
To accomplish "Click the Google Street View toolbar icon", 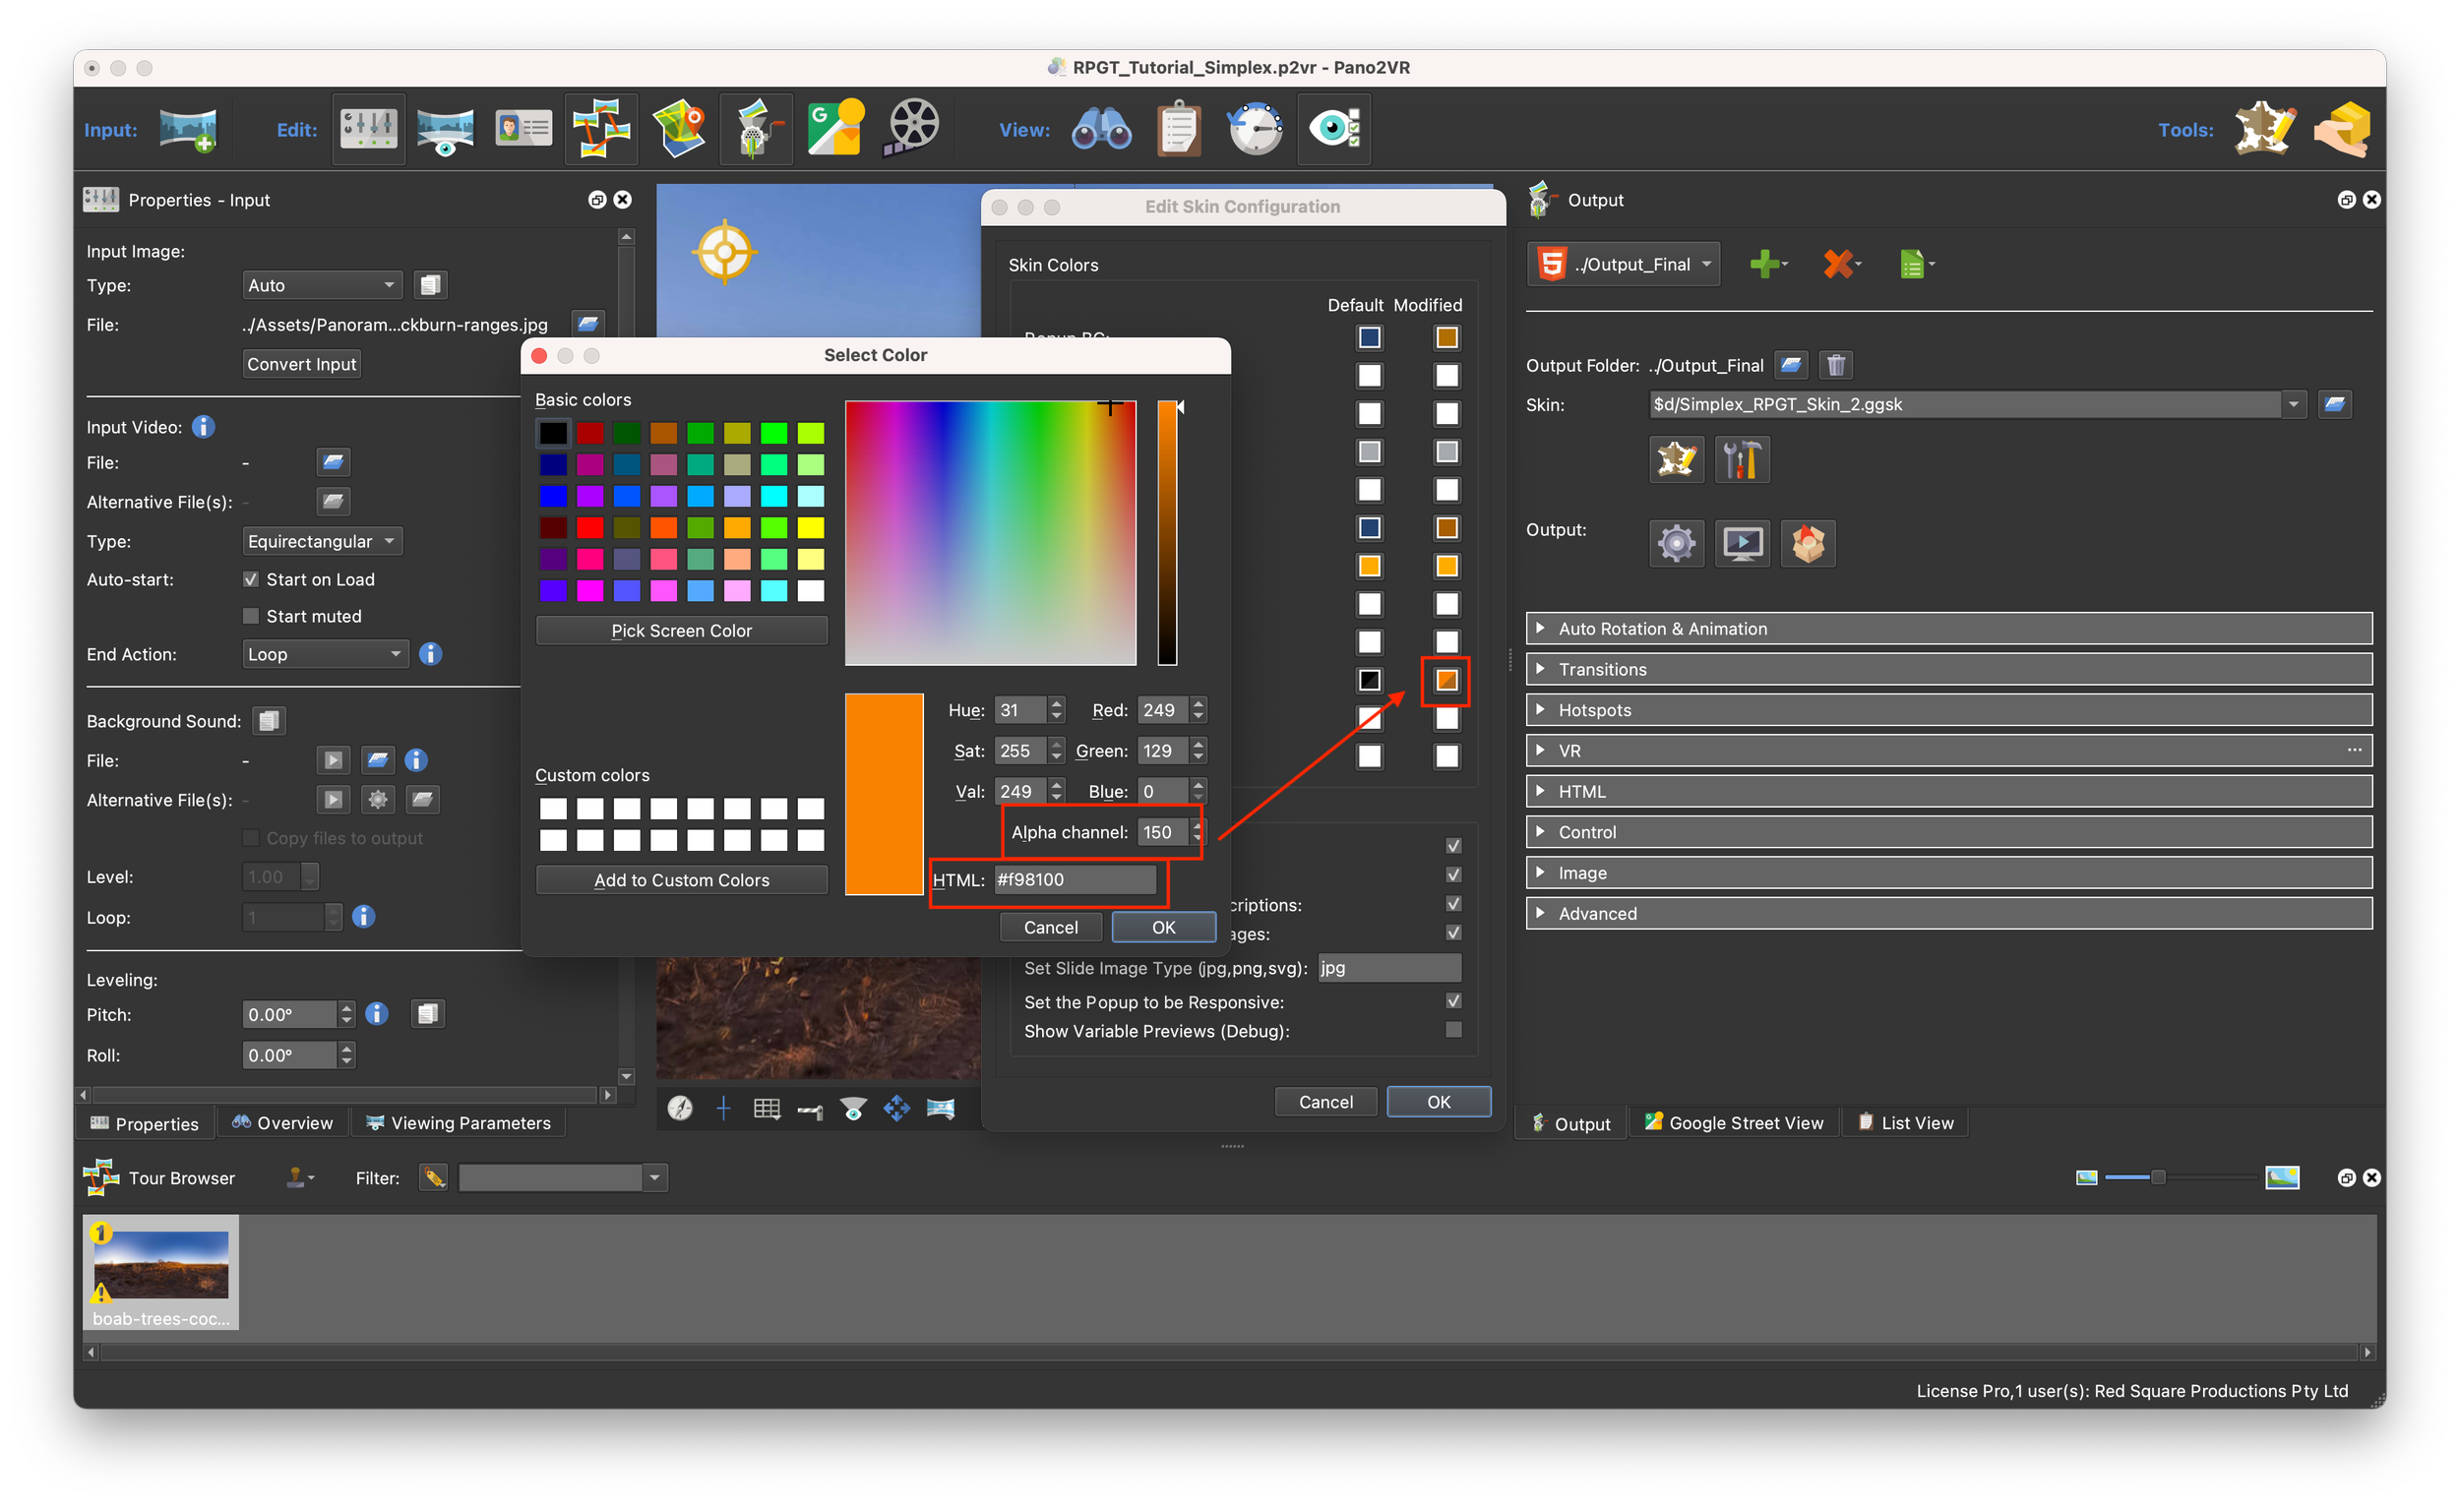I will [834, 129].
